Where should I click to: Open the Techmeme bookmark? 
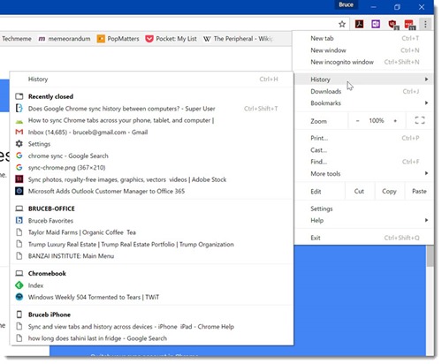click(16, 39)
